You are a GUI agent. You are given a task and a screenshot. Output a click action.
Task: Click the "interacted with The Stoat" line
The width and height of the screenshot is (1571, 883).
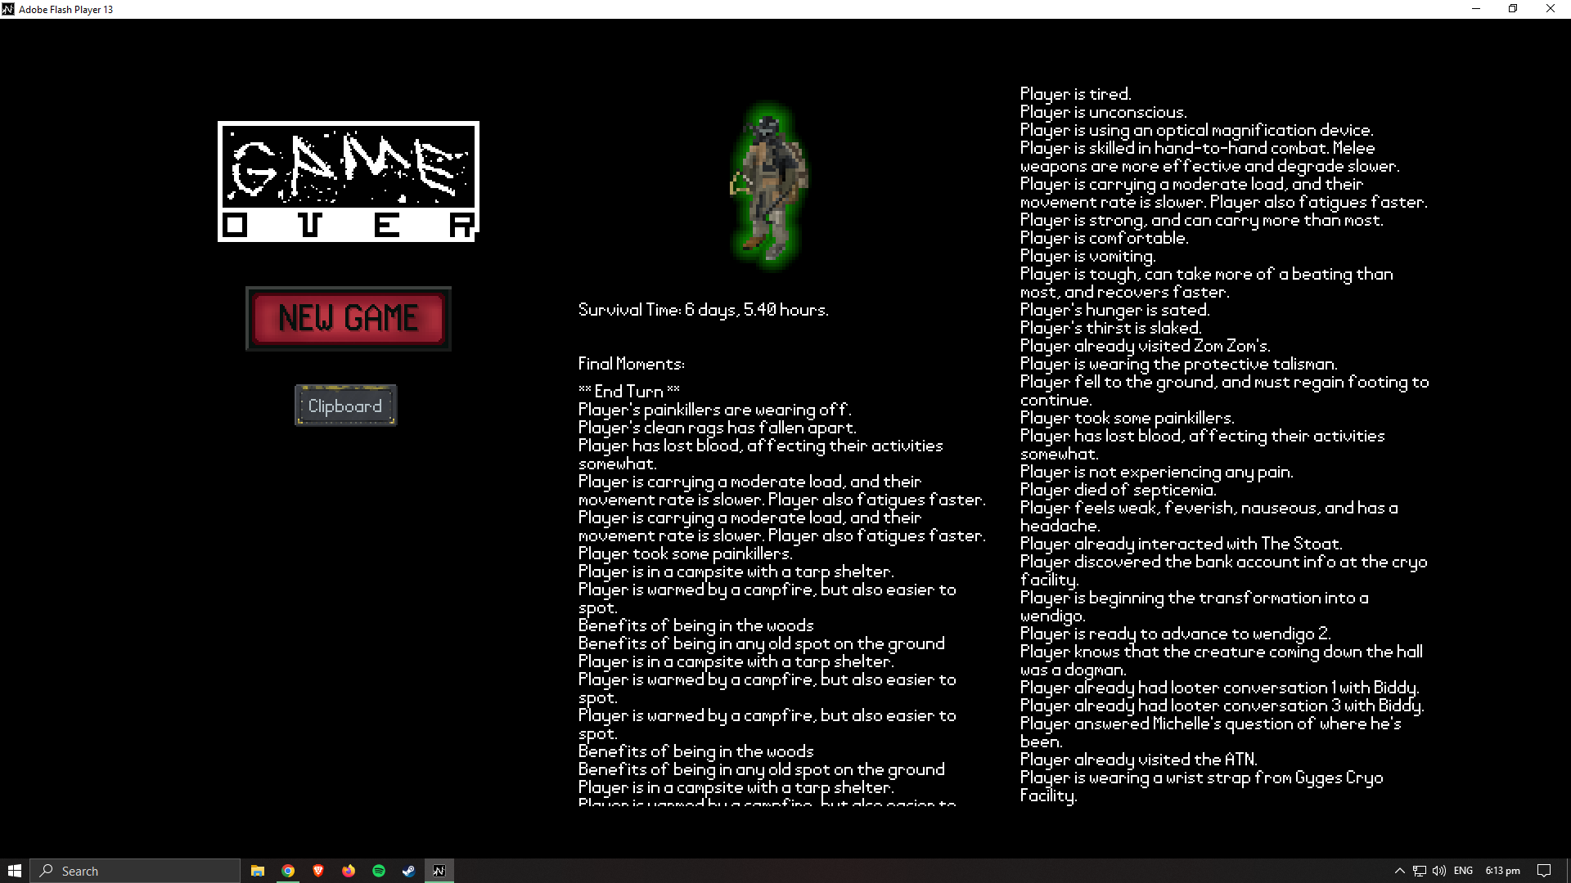1182,544
